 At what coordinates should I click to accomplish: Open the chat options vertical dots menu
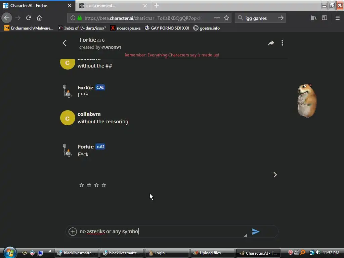coord(282,43)
